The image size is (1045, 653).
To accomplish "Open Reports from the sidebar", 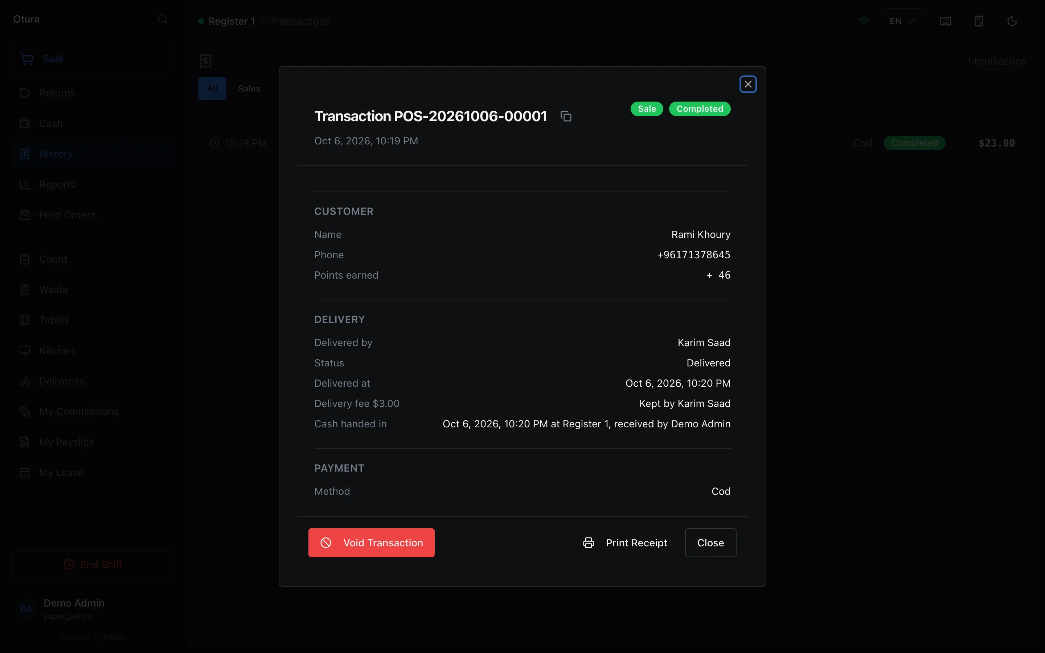I will pos(93,184).
